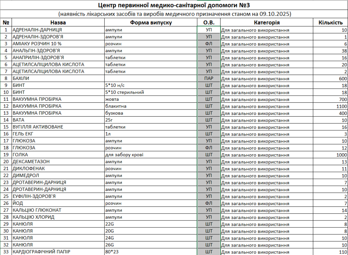
Task: Click the '№' column header cell
Action: click(6, 22)
